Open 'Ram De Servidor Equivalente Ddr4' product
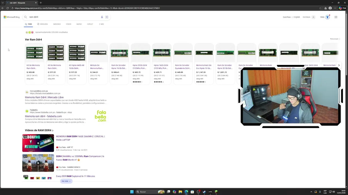 tap(183, 64)
